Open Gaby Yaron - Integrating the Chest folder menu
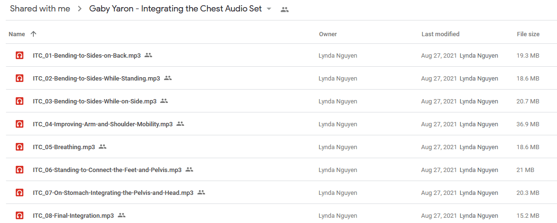This screenshot has width=557, height=223. pos(175,9)
